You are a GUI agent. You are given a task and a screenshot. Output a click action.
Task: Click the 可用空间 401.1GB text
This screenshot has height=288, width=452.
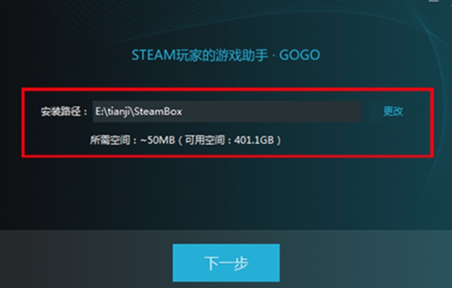click(x=230, y=140)
